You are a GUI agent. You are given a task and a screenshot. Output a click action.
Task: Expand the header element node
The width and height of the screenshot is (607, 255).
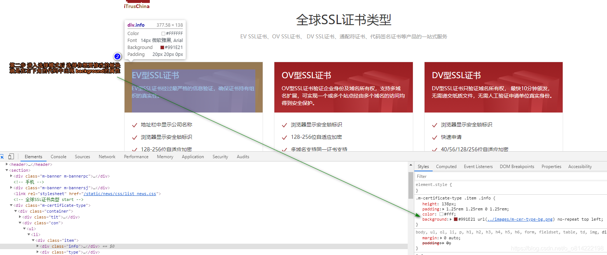point(7,164)
